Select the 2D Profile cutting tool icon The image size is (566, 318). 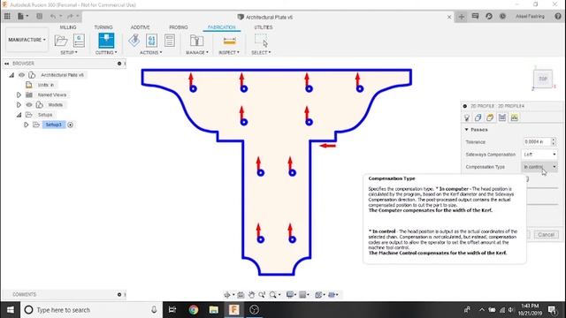click(x=106, y=41)
